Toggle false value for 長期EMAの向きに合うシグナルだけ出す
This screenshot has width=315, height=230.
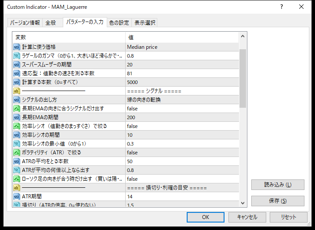pyautogui.click(x=182, y=109)
